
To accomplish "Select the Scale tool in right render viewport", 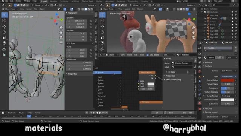I will [x=102, y=37].
